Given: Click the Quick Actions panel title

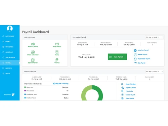Looking at the screenshot, I should coord(30,37).
